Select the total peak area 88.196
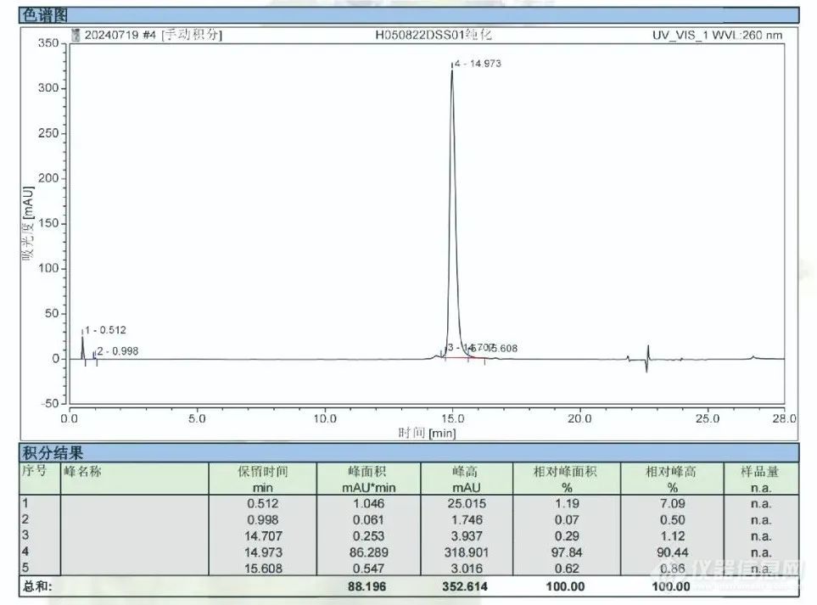This screenshot has height=605, width=817. (367, 586)
